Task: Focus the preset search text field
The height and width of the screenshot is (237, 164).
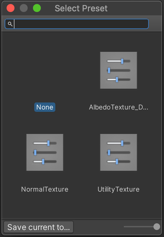Action: (77, 24)
